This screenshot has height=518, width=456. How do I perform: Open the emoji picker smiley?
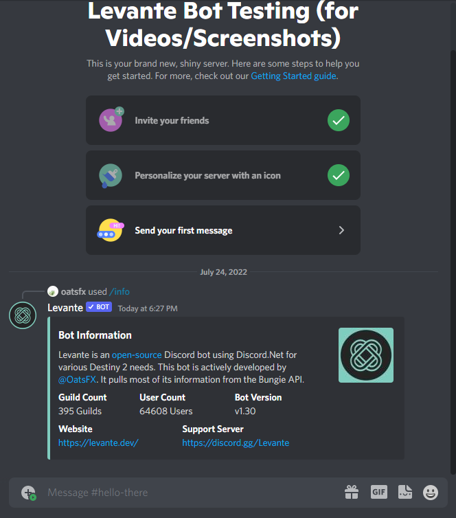431,493
